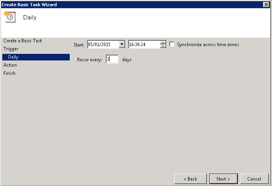Click the Start date field showing 05/01/2015
This screenshot has height=186, width=272.
(x=102, y=45)
